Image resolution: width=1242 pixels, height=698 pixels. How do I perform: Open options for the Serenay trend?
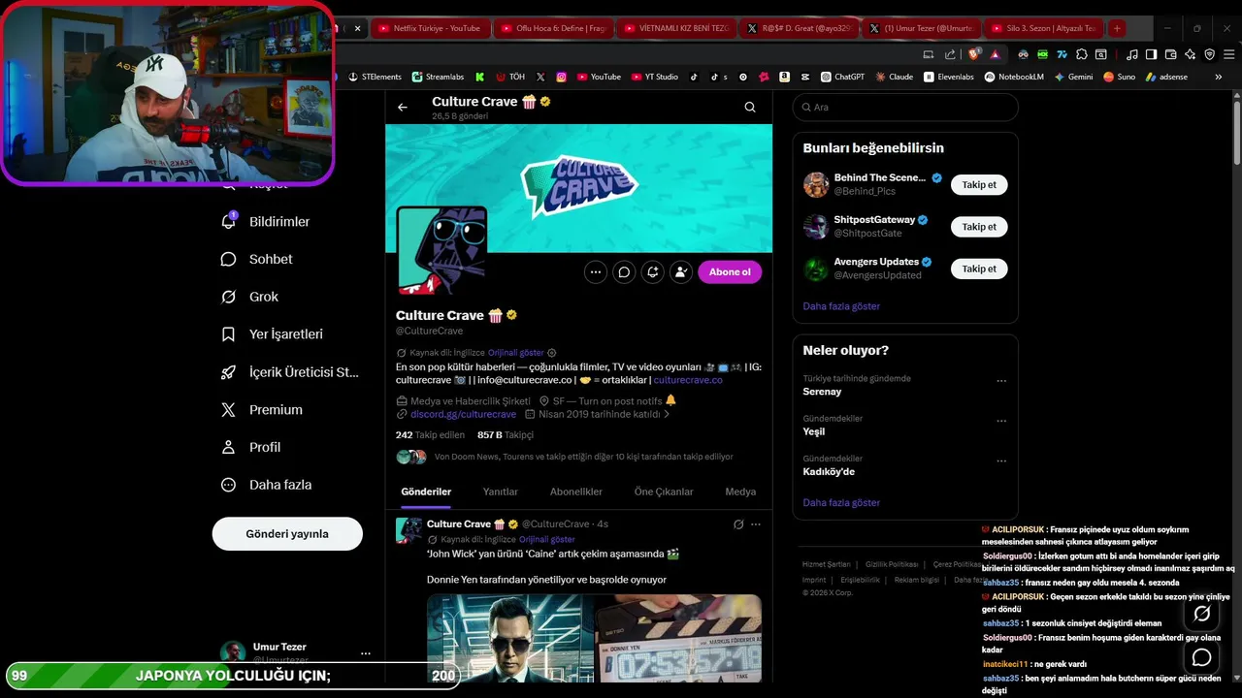pyautogui.click(x=1001, y=381)
